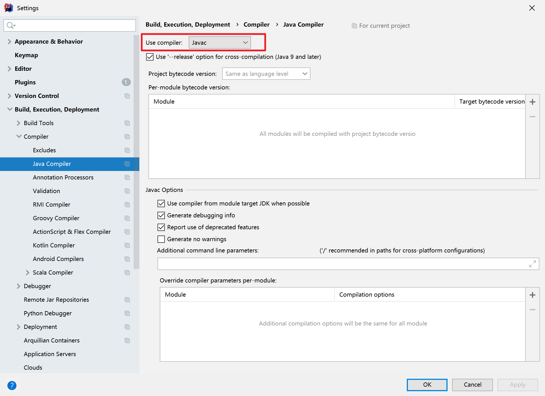Click the Plugins update count badge

pyautogui.click(x=126, y=82)
